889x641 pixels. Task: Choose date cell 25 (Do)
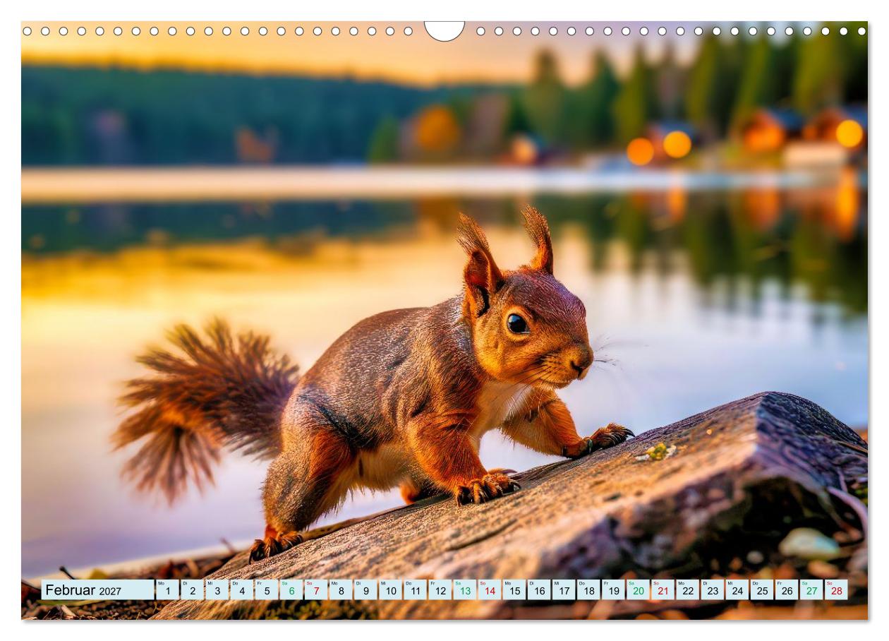[x=761, y=590]
